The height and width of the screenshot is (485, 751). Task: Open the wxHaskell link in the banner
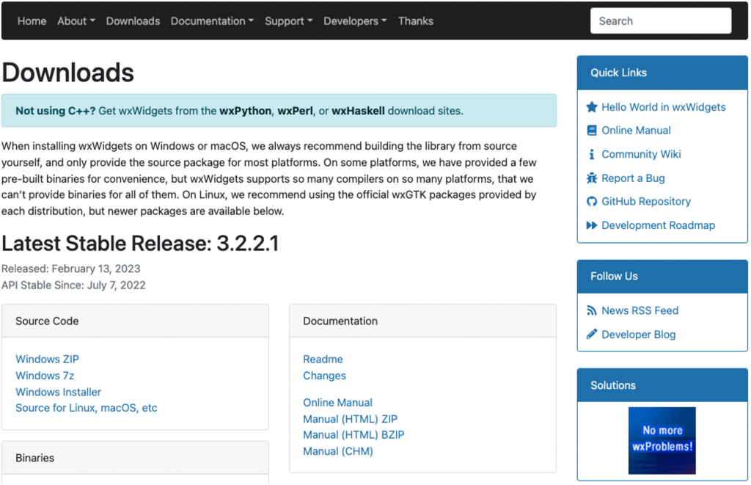[358, 111]
